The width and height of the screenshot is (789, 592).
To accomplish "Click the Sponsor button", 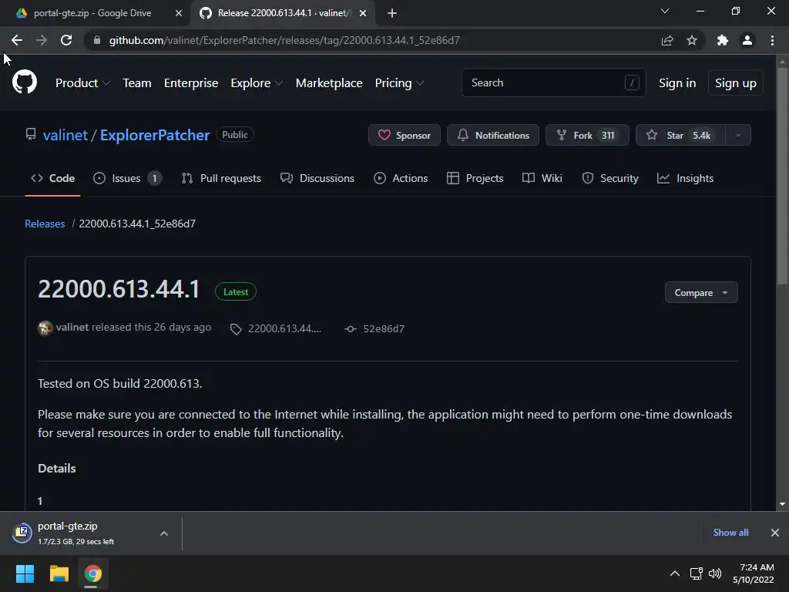I will point(404,135).
